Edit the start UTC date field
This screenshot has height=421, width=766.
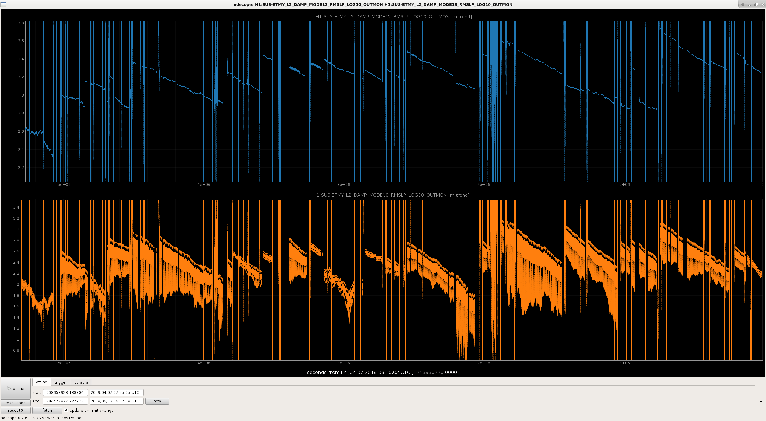pos(116,392)
